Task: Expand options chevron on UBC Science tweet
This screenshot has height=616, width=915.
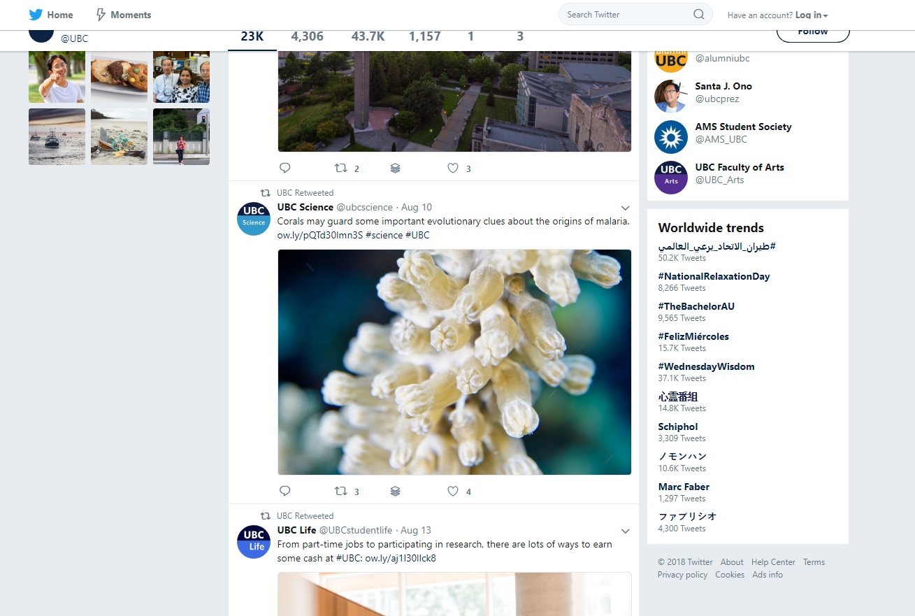Action: [626, 208]
